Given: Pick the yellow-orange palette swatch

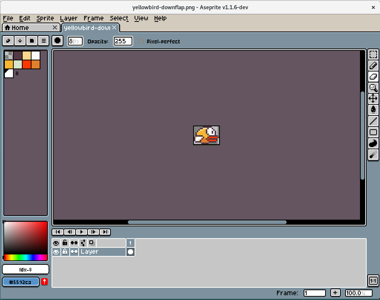Looking at the screenshot, I should [x=9, y=64].
